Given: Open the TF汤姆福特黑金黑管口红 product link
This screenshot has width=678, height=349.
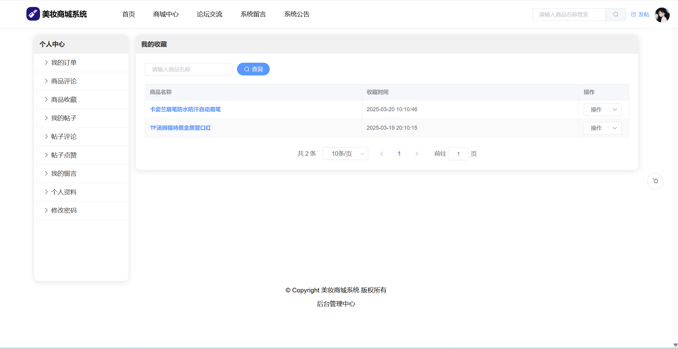Looking at the screenshot, I should pos(180,128).
